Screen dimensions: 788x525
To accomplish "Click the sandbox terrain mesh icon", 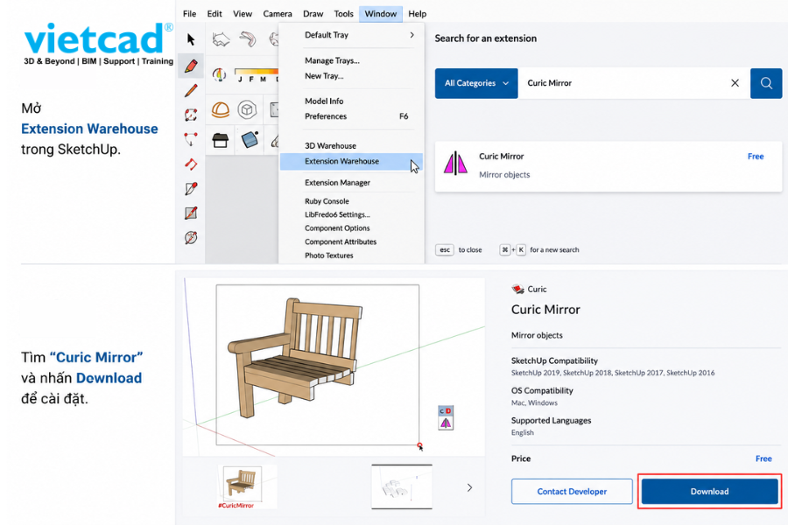I will pyautogui.click(x=221, y=39).
